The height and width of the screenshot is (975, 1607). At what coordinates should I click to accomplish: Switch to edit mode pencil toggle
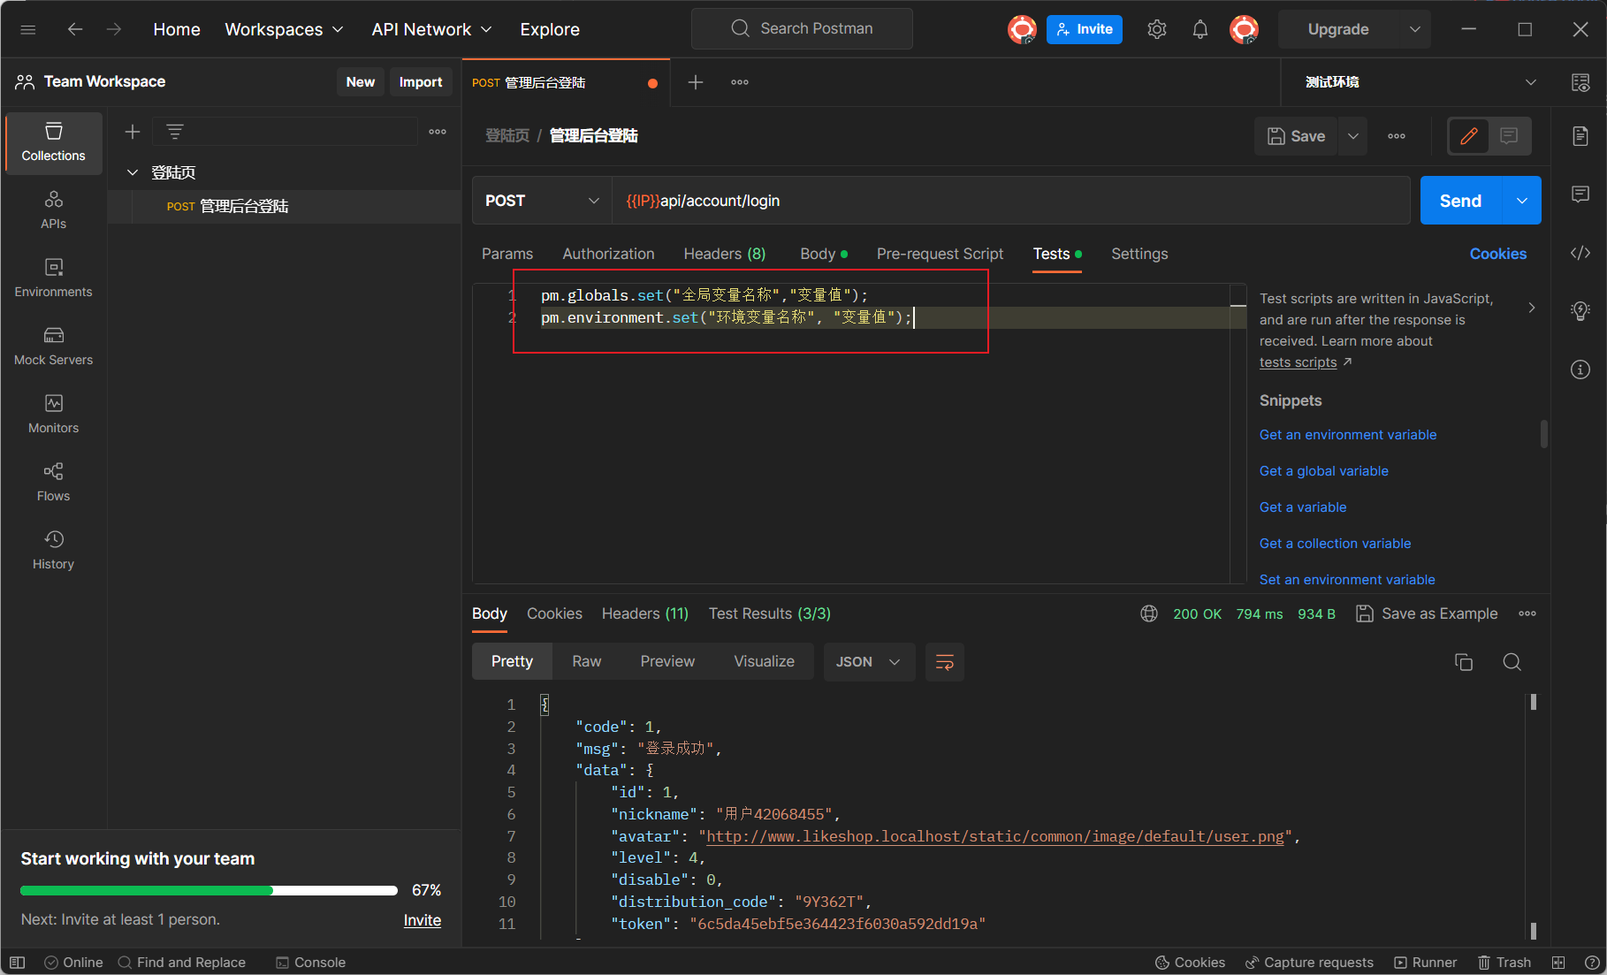coord(1468,136)
